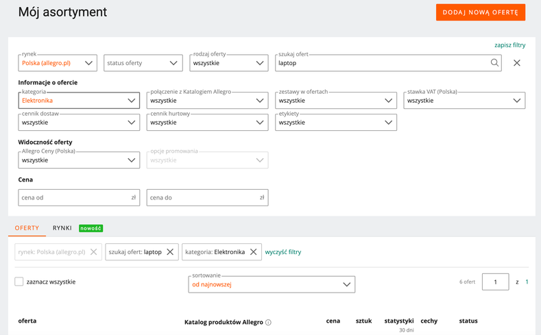This screenshot has height=335, width=541.
Task: Remove the 'szukaj ofert: laptop' filter chip
Action: (x=170, y=252)
